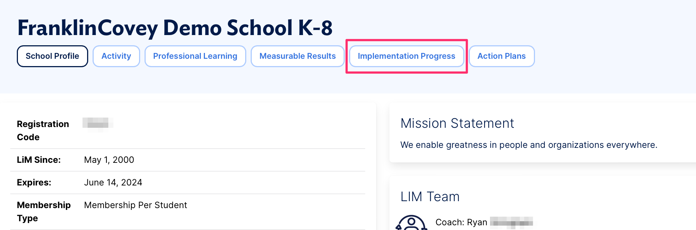Click the Mission Statement heading
This screenshot has height=230, width=696.
(x=457, y=123)
